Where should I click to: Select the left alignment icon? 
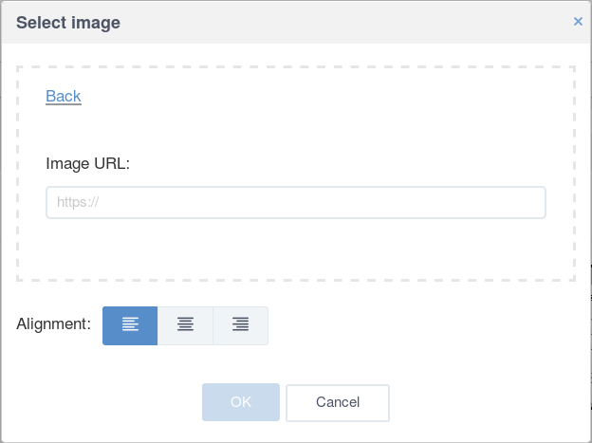(x=130, y=325)
